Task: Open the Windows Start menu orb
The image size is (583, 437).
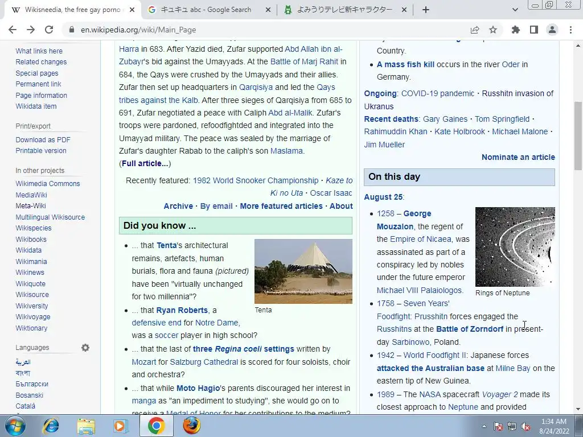Action: click(15, 426)
